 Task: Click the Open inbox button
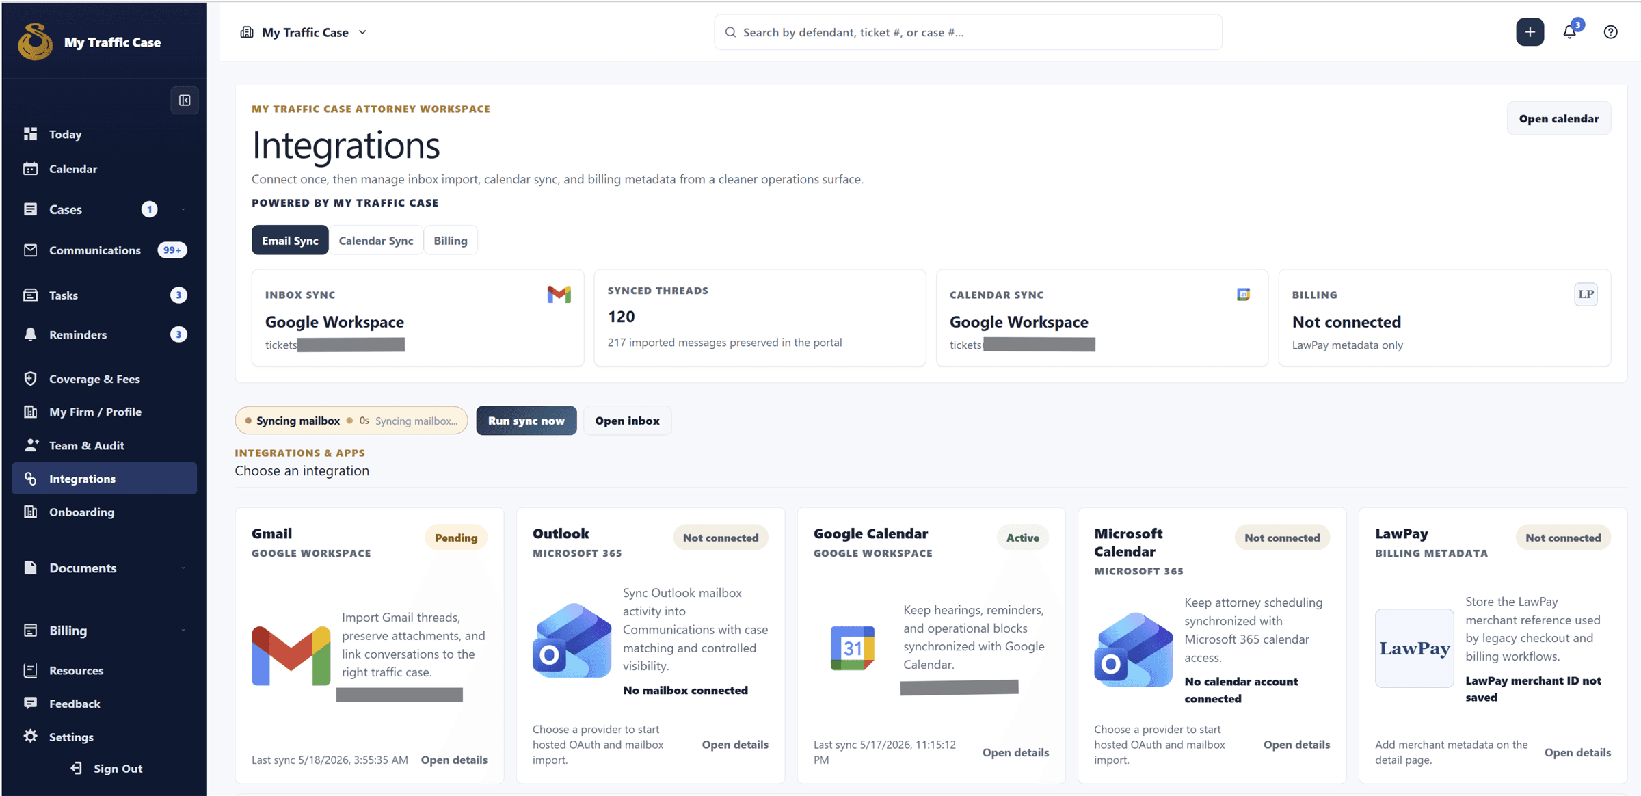(x=627, y=421)
